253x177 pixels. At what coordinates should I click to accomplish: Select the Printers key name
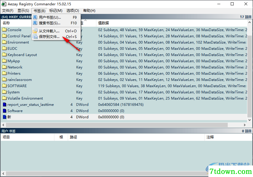[14, 73]
